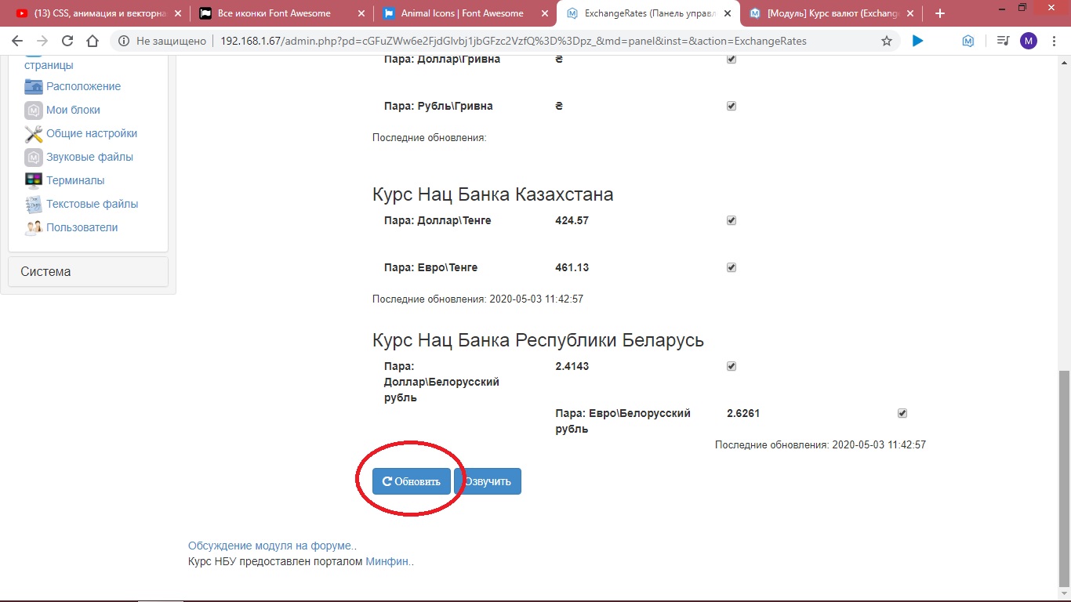Click the "Пара: Доллар\Тенге" label
The height and width of the screenshot is (602, 1071).
click(x=437, y=220)
